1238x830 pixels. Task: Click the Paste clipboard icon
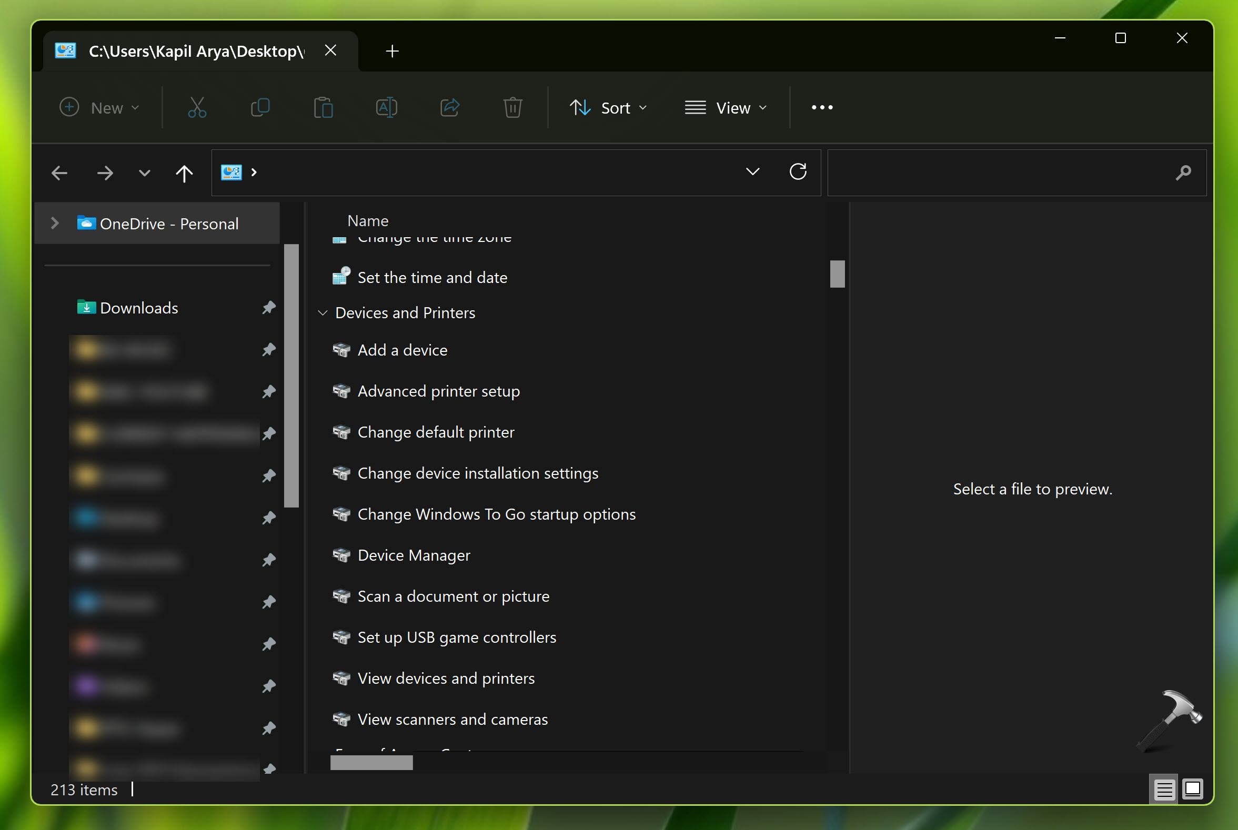(x=323, y=107)
